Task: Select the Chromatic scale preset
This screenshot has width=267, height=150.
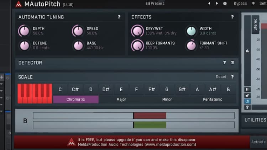Action: (x=76, y=99)
